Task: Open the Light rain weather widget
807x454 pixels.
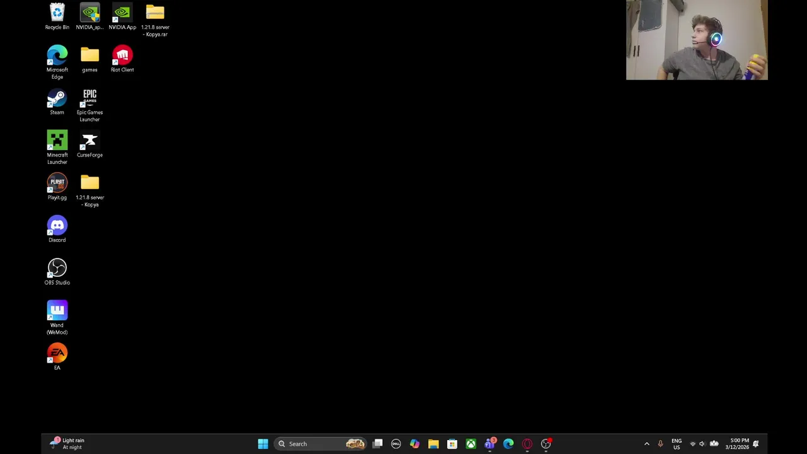Action: click(x=67, y=444)
